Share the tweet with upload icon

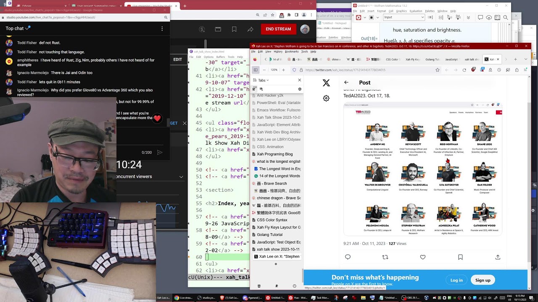(x=498, y=257)
